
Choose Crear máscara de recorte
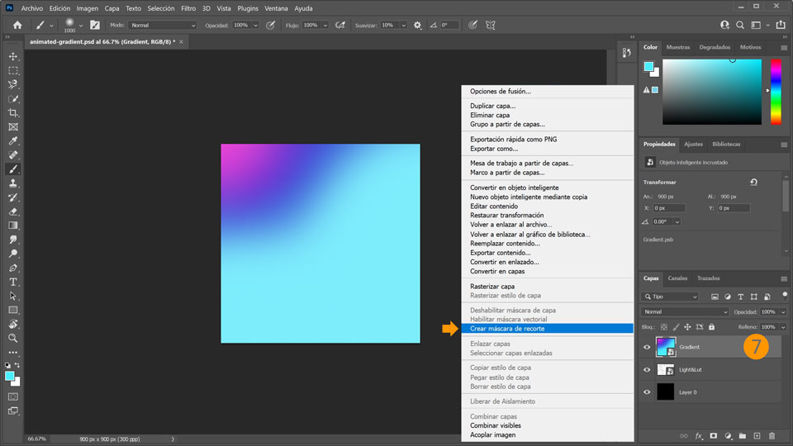pyautogui.click(x=507, y=329)
